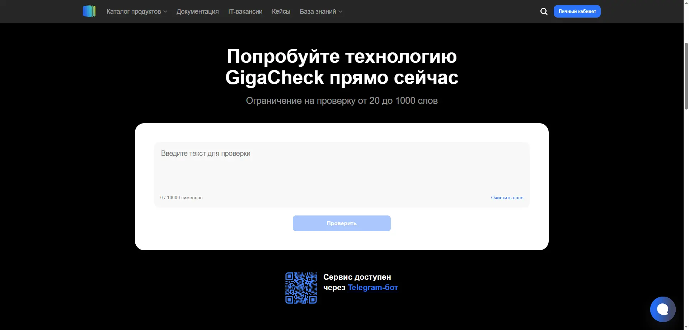
Task: Click chevron next to Каталог продуктов
Action: tap(165, 12)
